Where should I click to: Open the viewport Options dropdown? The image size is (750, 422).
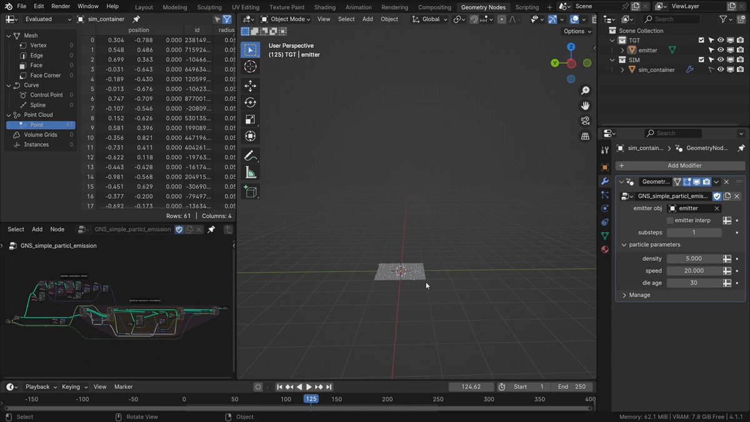pos(577,31)
